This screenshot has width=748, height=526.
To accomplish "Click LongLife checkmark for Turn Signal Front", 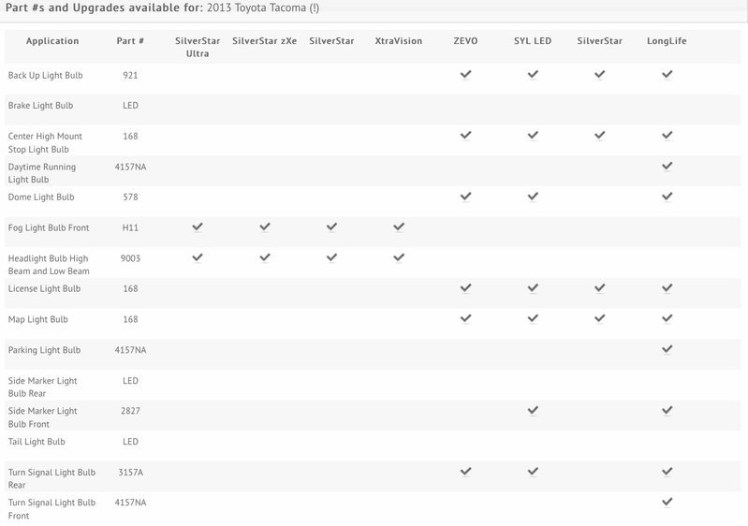I will tap(667, 502).
